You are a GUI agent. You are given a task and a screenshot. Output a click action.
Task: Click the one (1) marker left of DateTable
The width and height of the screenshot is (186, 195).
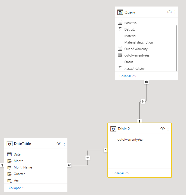click(2, 165)
